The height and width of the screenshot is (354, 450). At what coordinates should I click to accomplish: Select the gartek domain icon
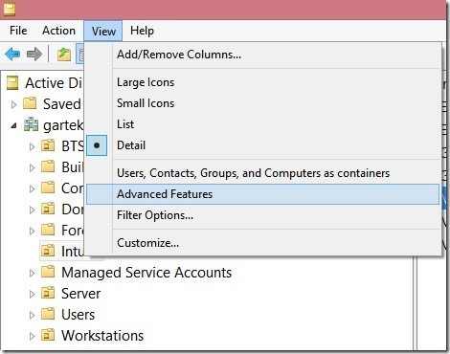[31, 125]
